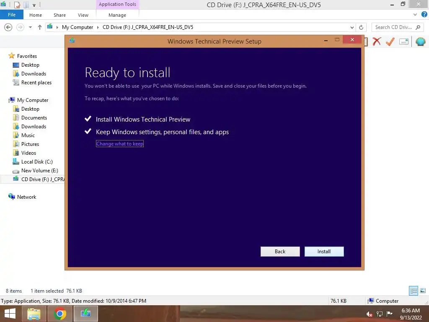Click the network tray icon
Viewport: 429px width, 322px height.
point(380,314)
